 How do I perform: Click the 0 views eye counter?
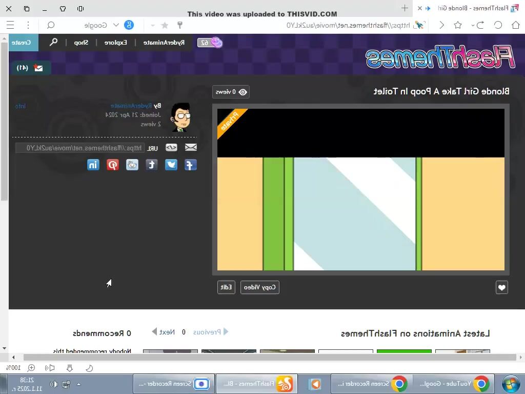pyautogui.click(x=231, y=92)
